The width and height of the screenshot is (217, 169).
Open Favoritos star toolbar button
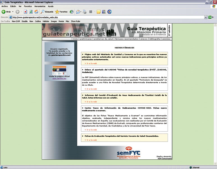pos(61,12)
